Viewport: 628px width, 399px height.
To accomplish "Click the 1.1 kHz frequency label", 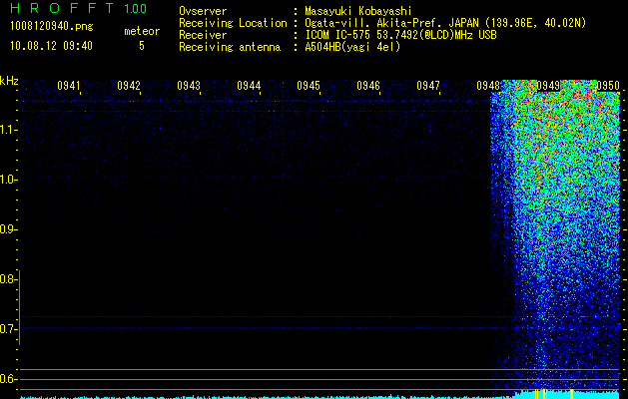I will (x=8, y=130).
